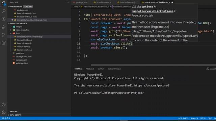Switch to the Problems panel tab
216x121 pixels.
pos(90,69)
